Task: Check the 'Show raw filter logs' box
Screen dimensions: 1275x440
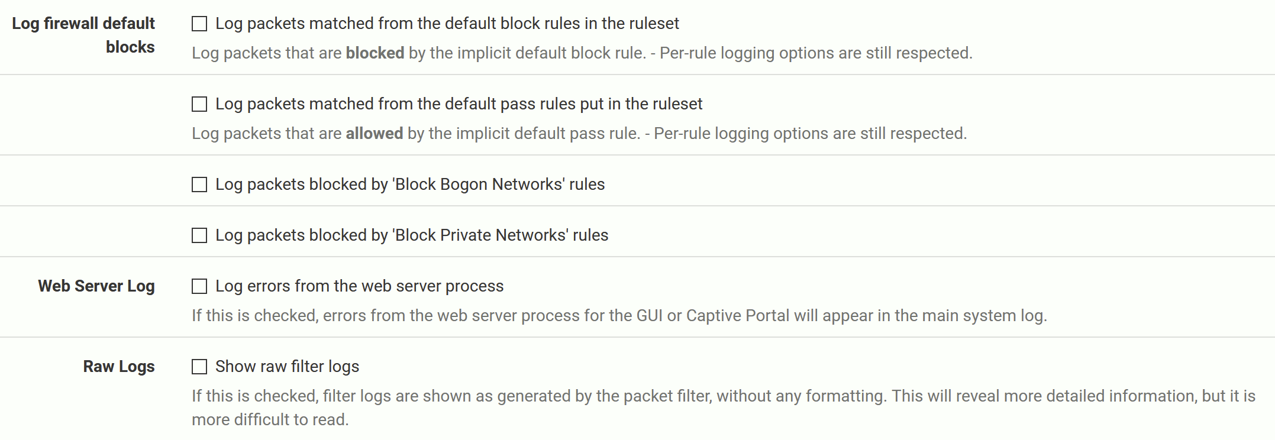Action: pos(199,367)
